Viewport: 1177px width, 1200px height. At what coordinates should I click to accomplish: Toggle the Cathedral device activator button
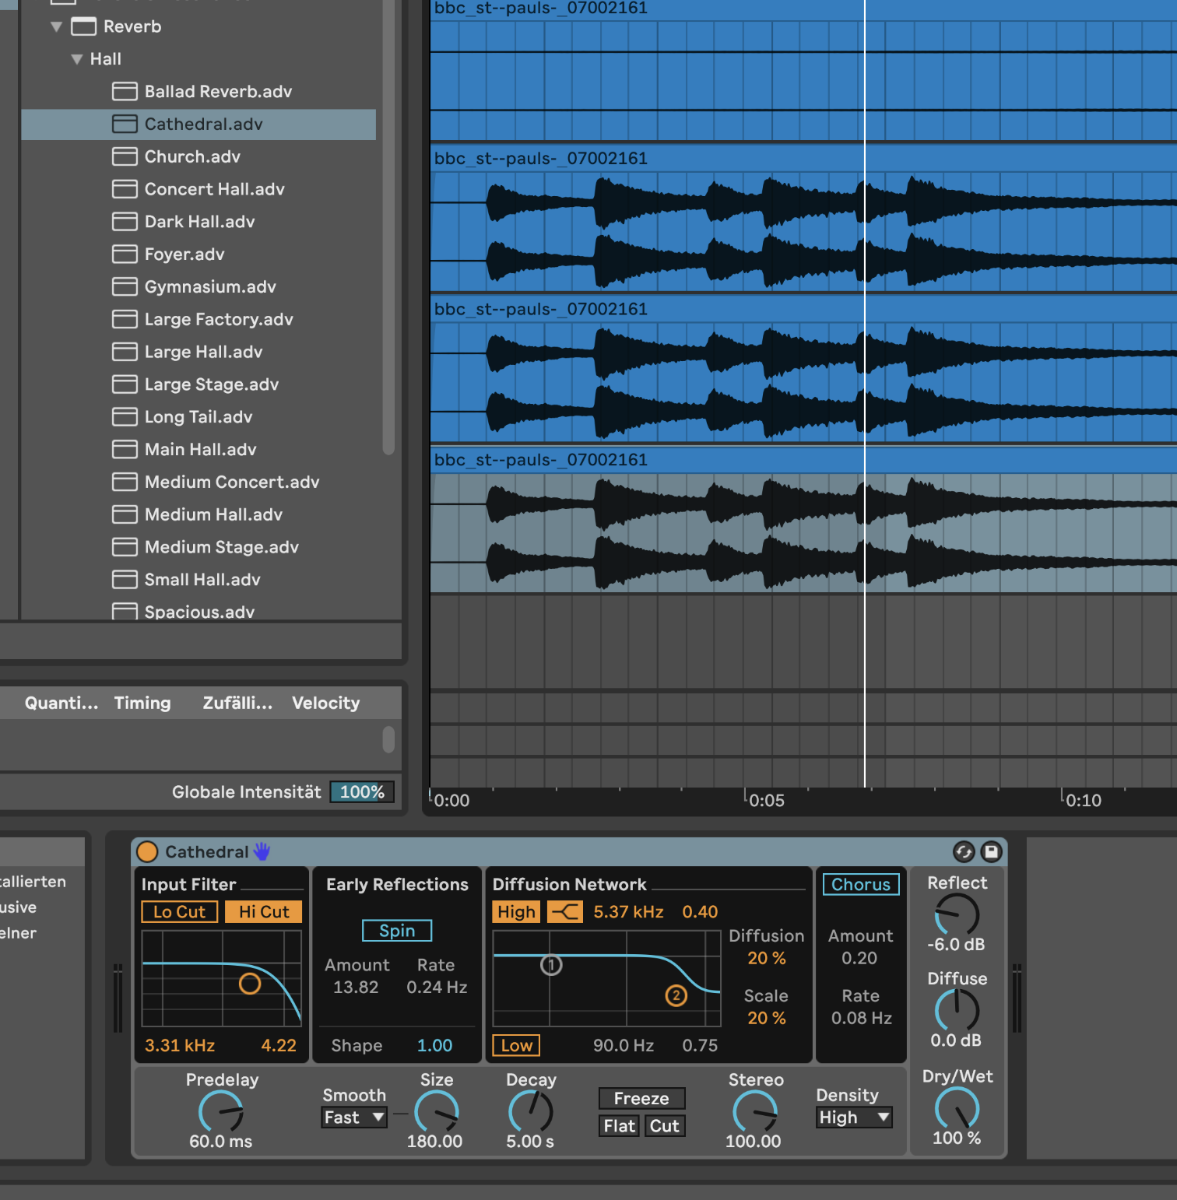147,851
